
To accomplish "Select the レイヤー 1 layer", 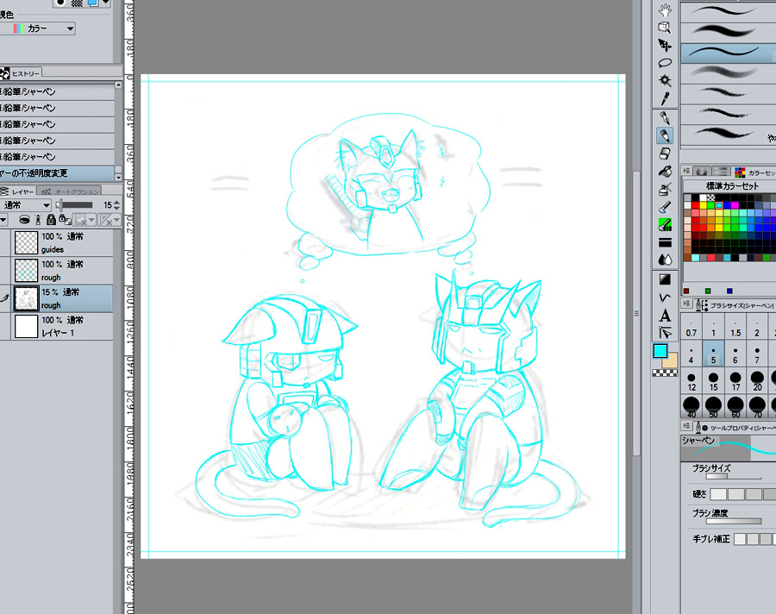I will 62,326.
